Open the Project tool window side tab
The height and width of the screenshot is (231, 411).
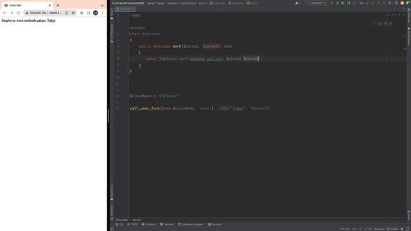coord(112,13)
